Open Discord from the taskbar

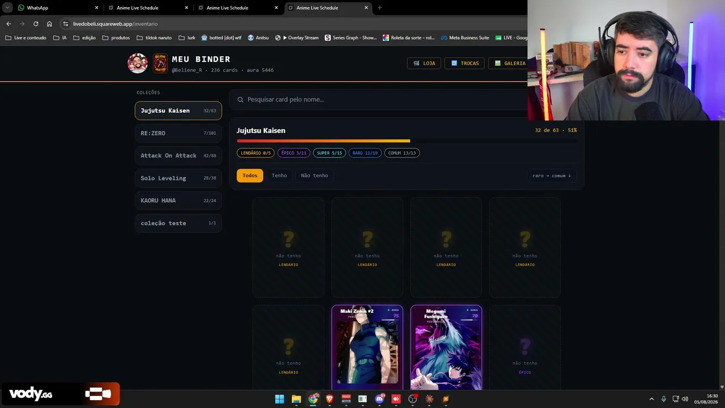tap(379, 399)
